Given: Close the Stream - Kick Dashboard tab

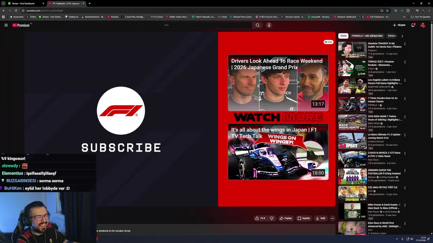Looking at the screenshot, I should coord(43,3).
